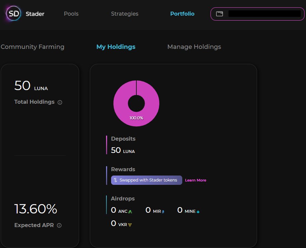306x248 pixels.
Task: Click the 13.60% APR value
Action: coord(36,209)
